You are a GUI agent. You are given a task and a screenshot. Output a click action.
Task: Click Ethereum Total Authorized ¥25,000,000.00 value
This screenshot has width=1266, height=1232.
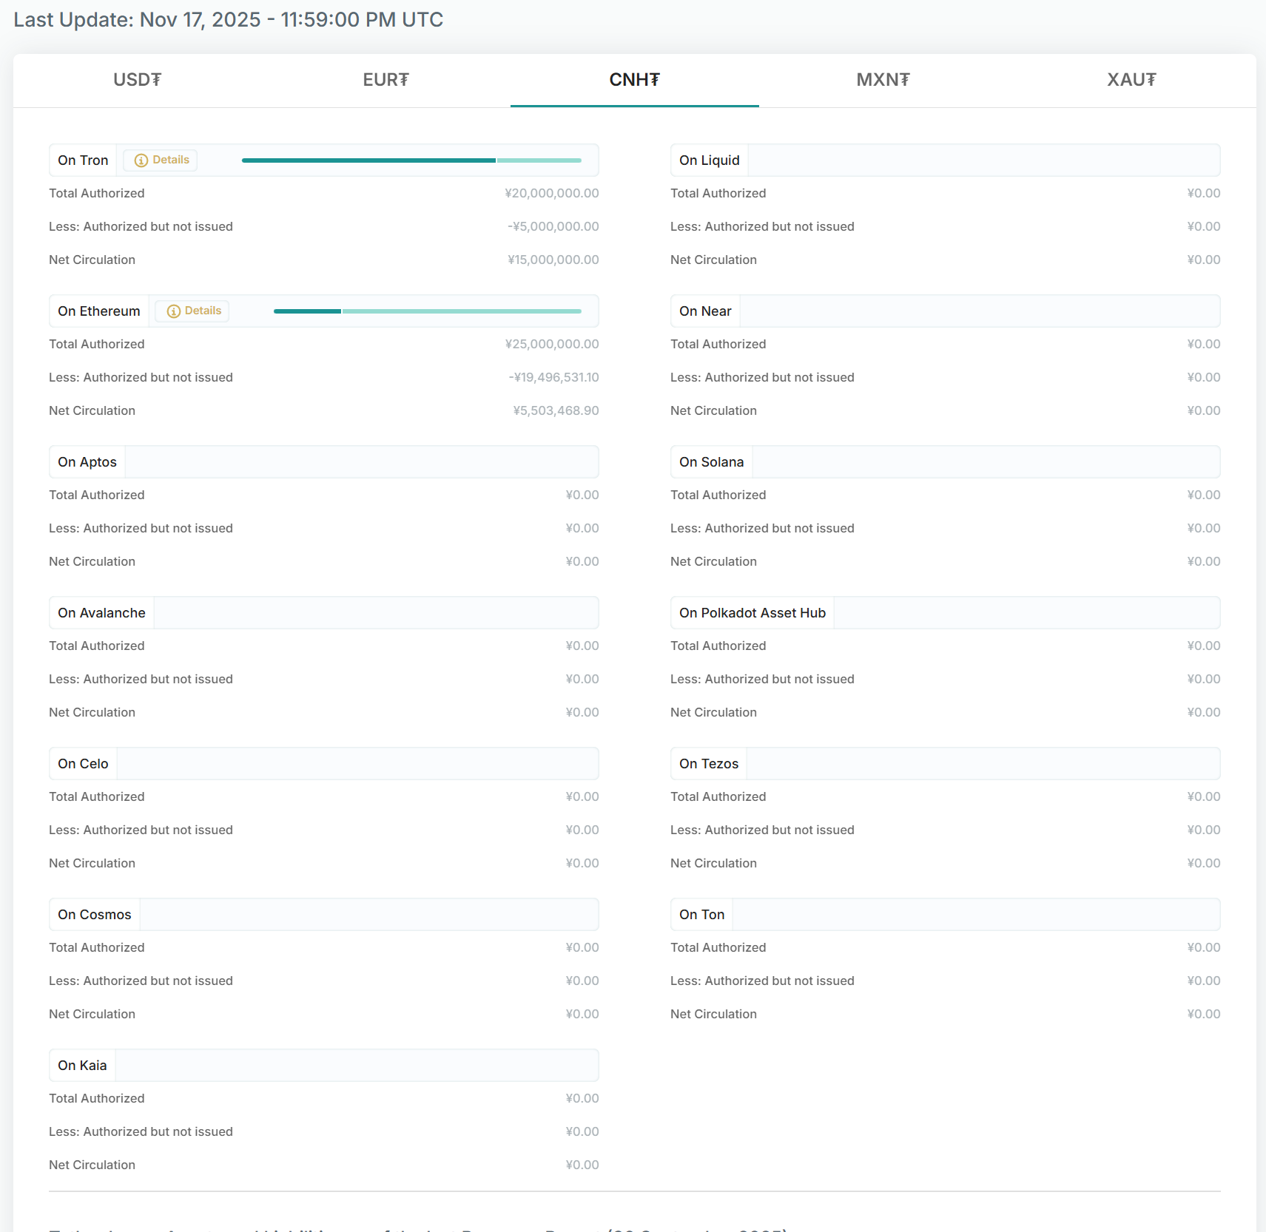coord(551,345)
